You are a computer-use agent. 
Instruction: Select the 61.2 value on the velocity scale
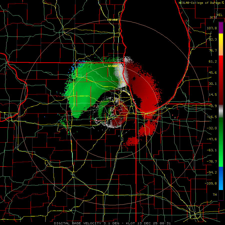[213, 61]
